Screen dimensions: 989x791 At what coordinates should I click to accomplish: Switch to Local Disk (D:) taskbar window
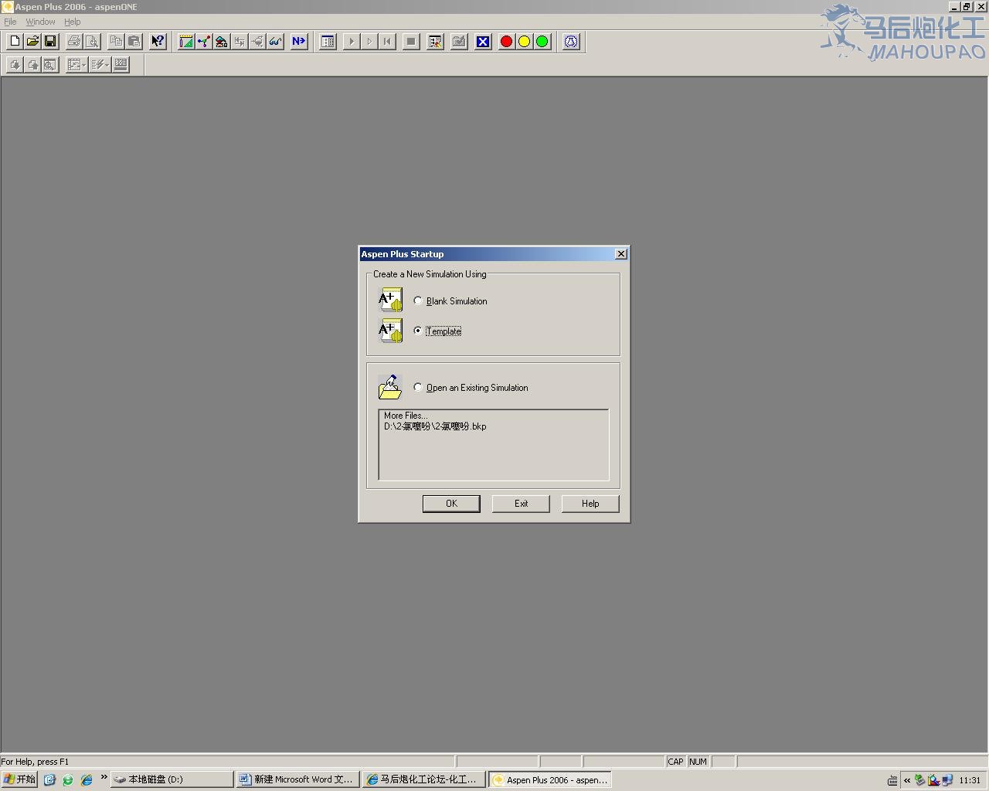click(x=172, y=779)
